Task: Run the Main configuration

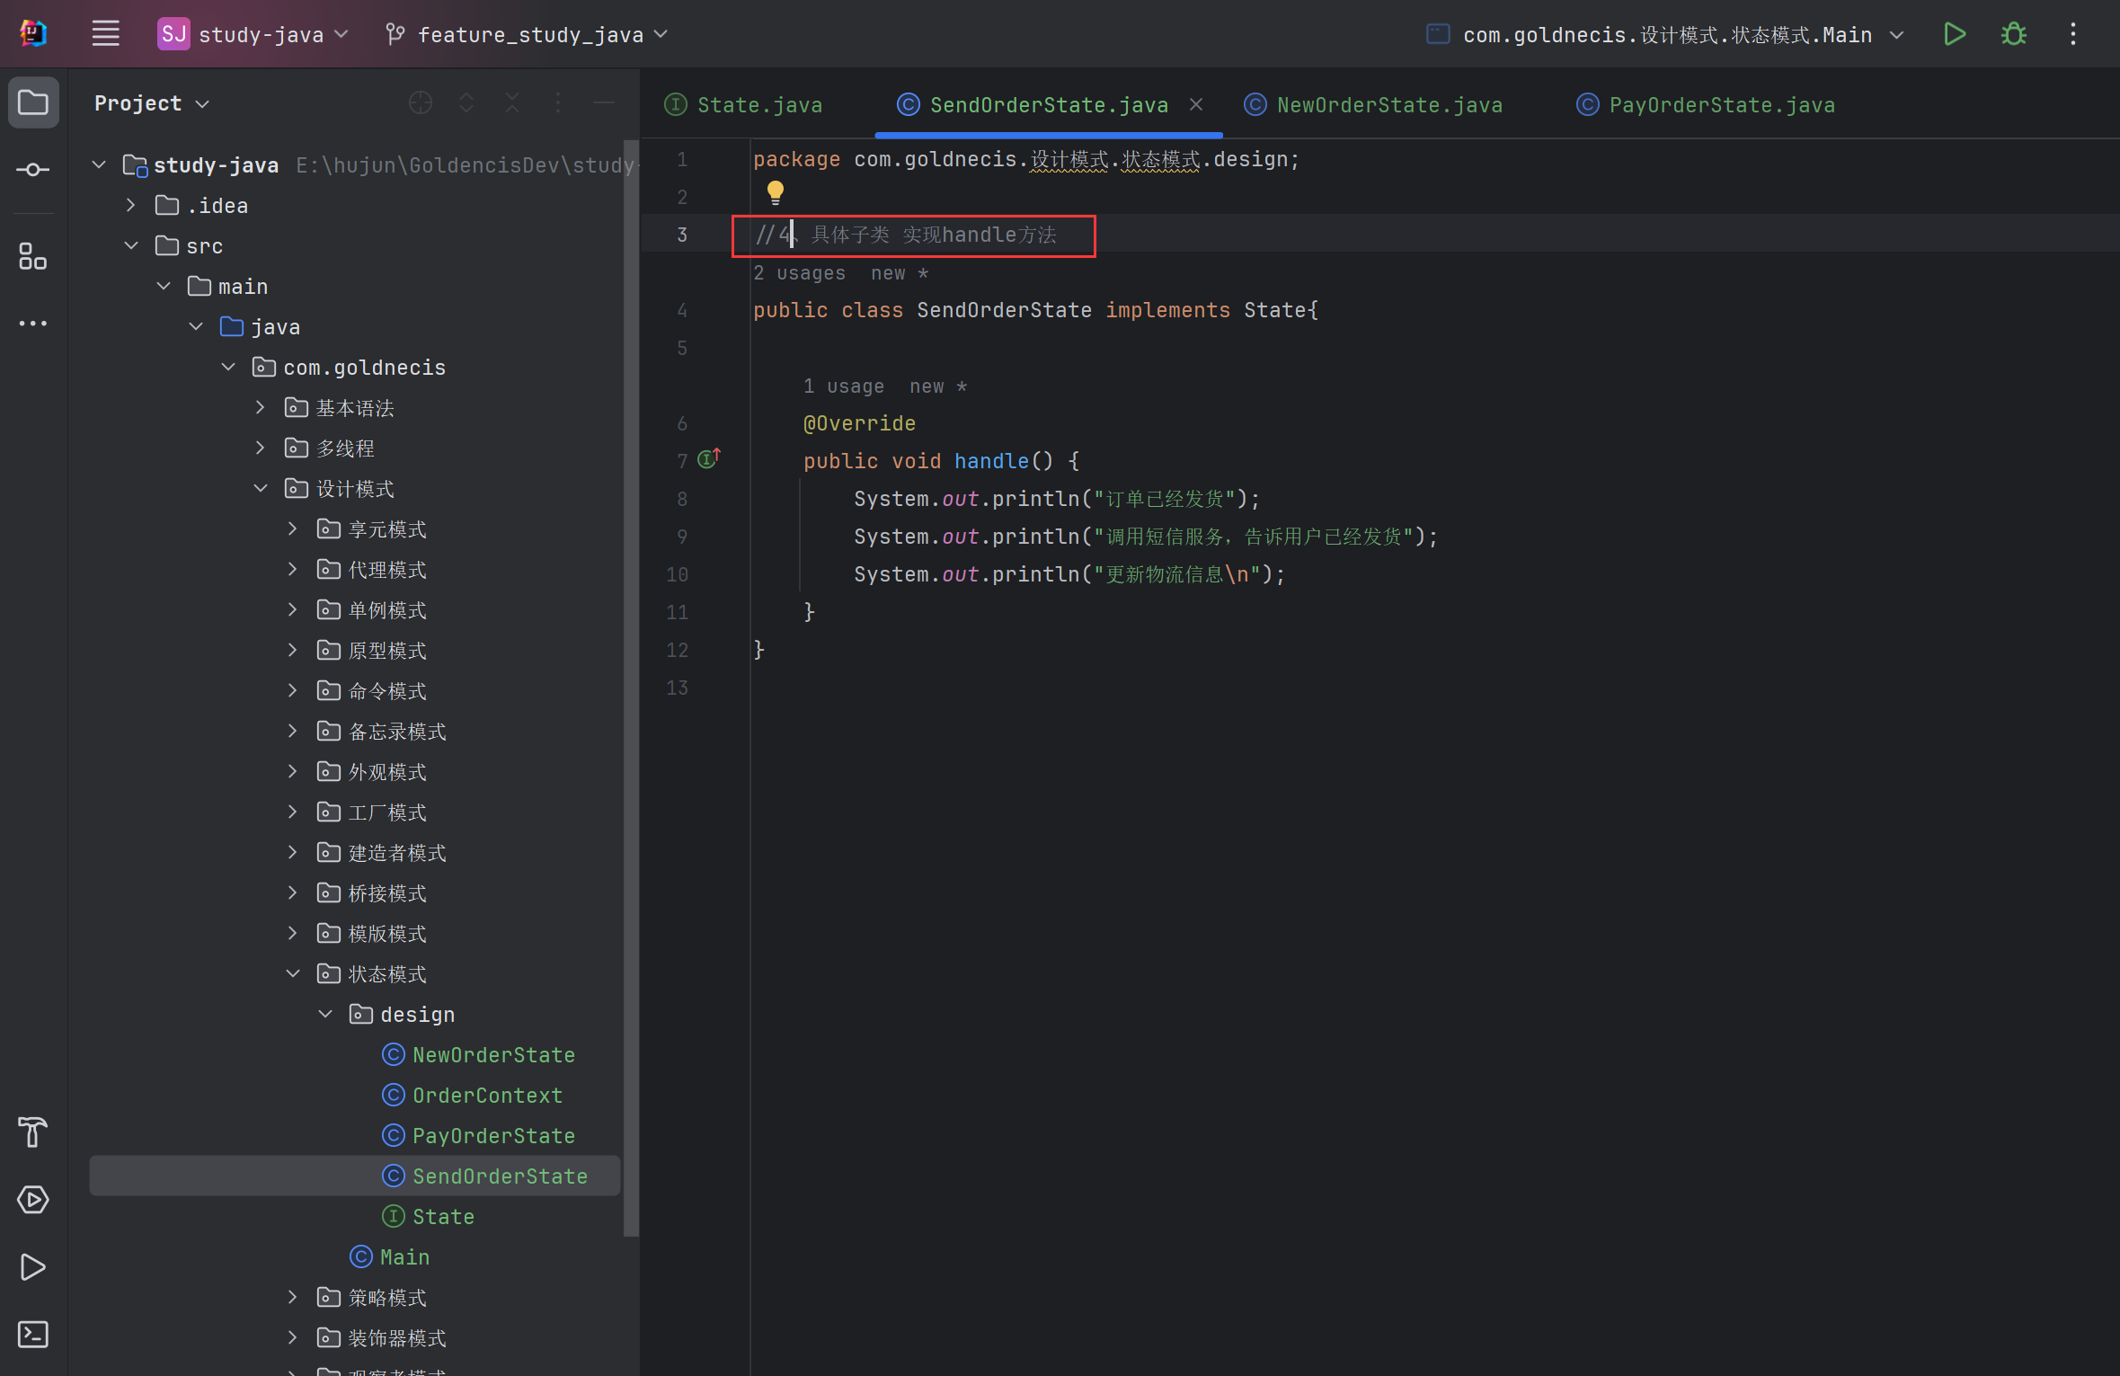Action: click(x=1954, y=34)
